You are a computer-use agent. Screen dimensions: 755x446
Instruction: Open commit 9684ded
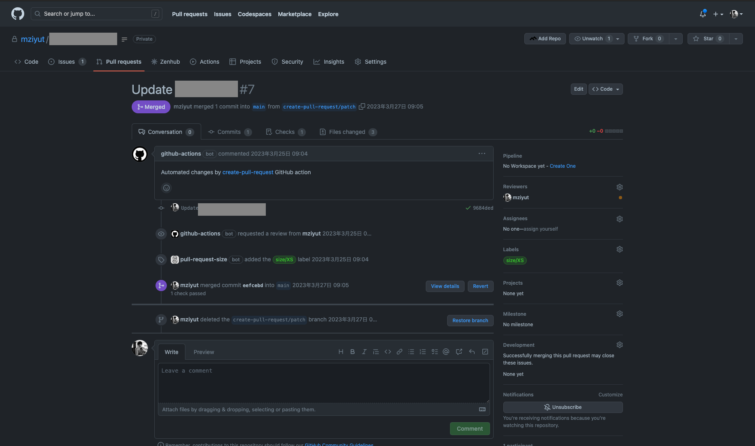point(483,208)
